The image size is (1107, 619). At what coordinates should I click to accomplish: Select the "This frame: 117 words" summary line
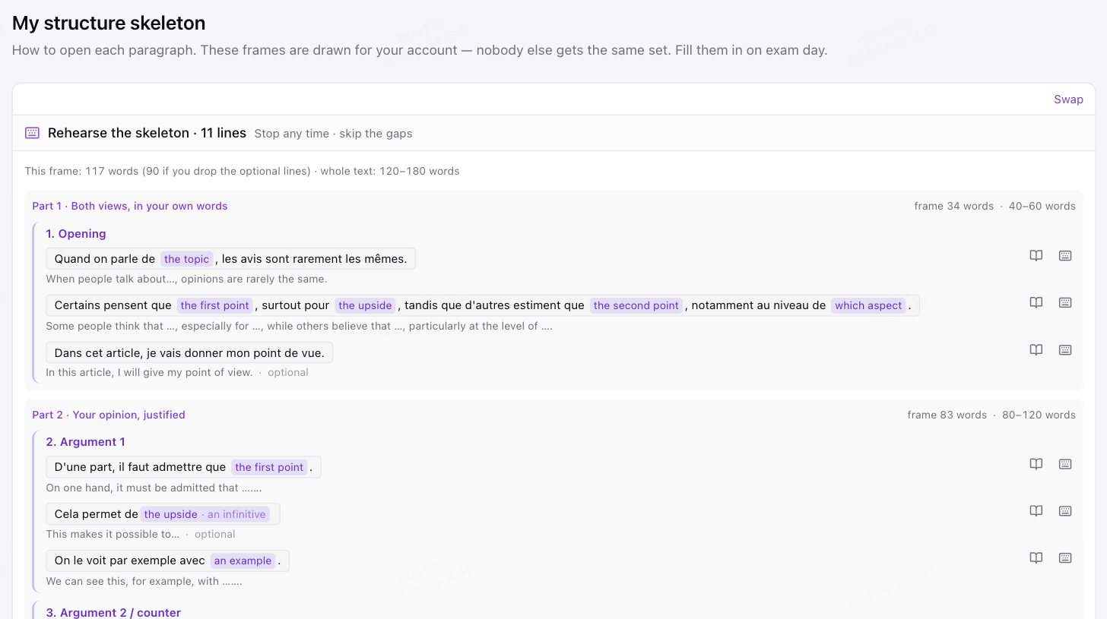click(x=242, y=171)
